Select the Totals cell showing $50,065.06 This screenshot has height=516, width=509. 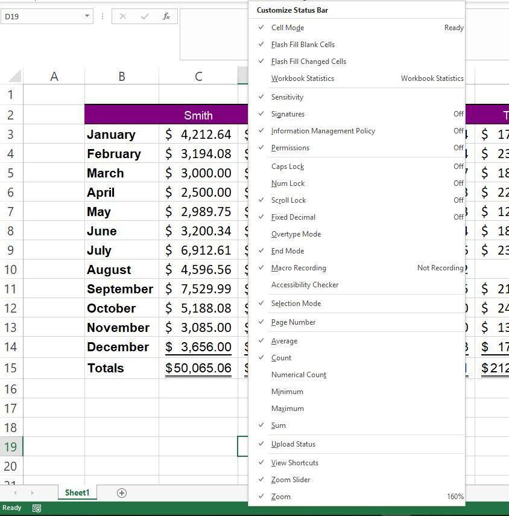point(198,368)
